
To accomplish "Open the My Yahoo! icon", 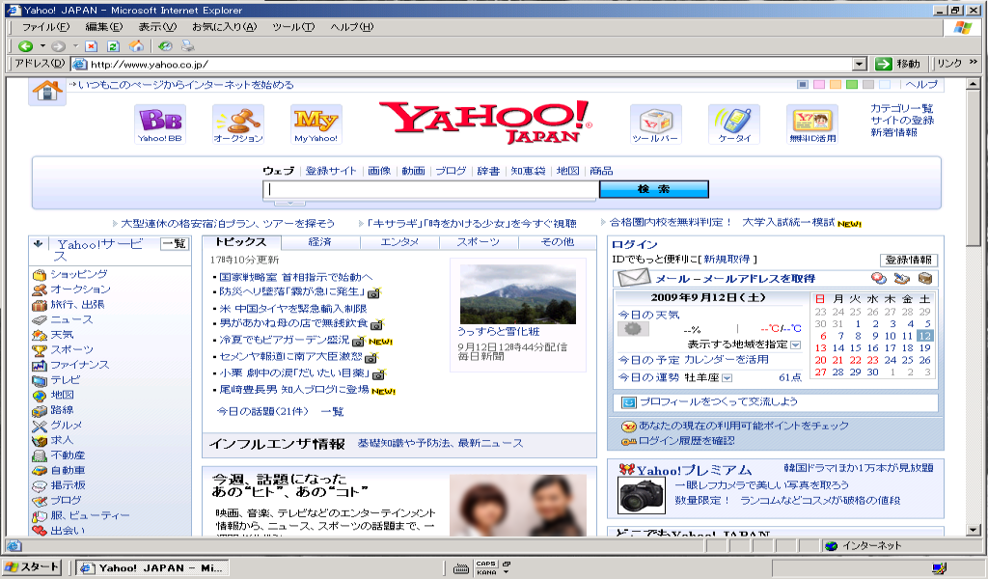I will 316,124.
